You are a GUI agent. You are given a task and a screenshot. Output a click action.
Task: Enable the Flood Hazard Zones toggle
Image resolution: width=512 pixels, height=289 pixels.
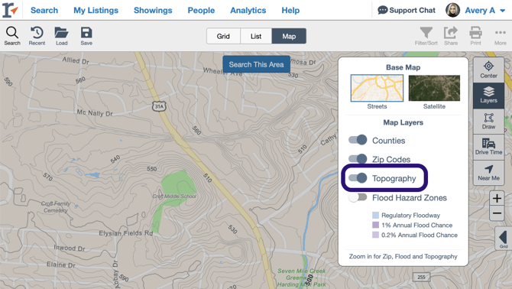(358, 197)
